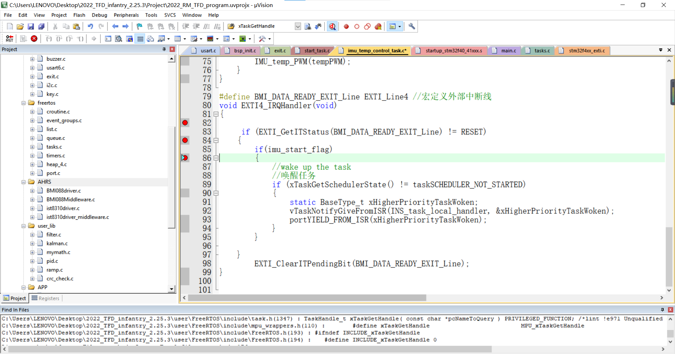Select pid.c in project tree
Screen dimensions: 675x354
click(52, 261)
